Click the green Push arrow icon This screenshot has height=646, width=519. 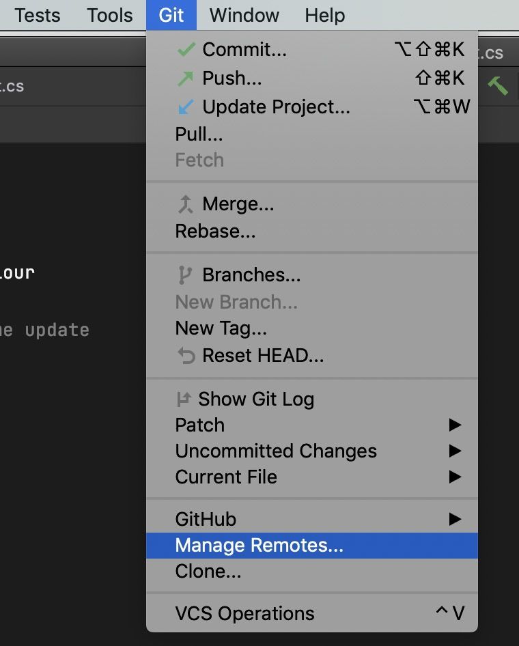(x=185, y=79)
